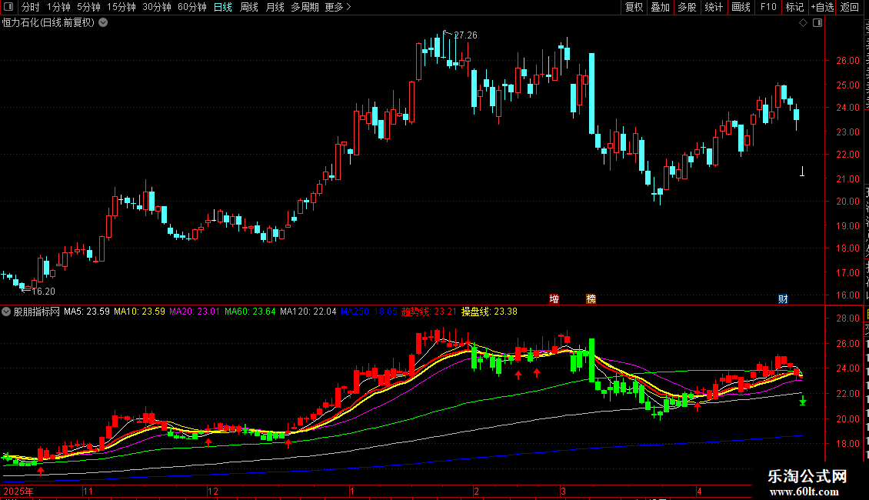Select the 趋势线 indicator label
869x500 pixels.
[x=429, y=312]
